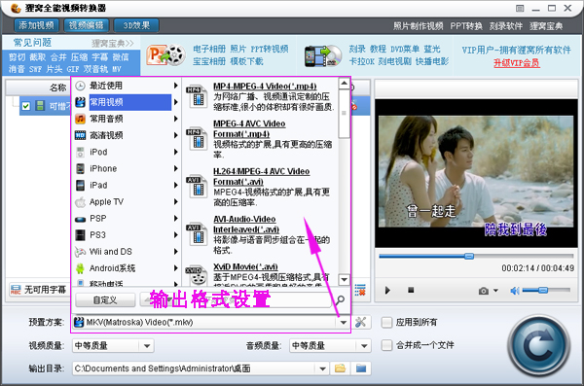Expand the Apple TV submenu arrow
This screenshot has height=386, width=584.
click(175, 201)
